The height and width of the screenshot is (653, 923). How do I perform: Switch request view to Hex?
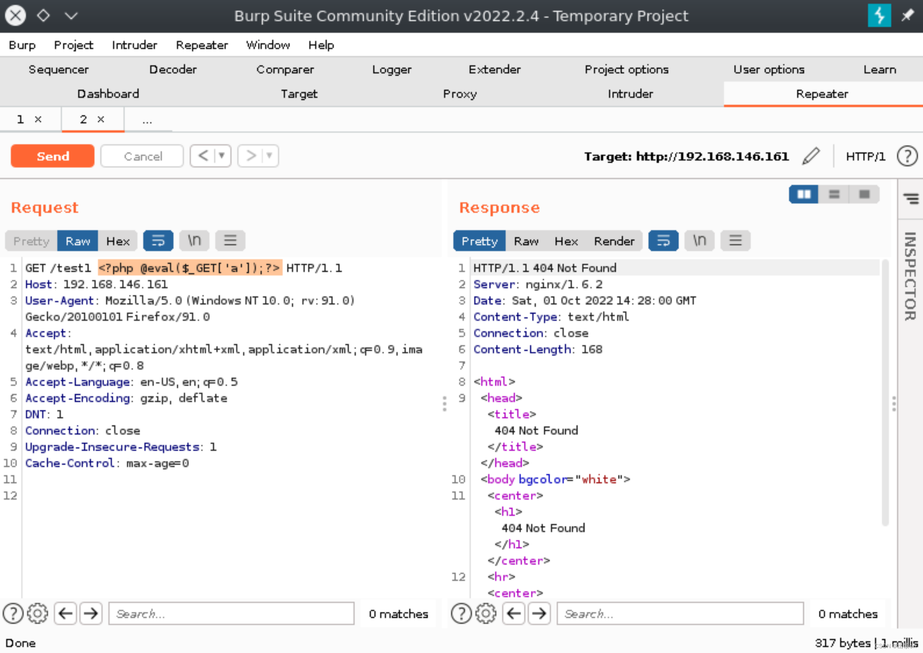118,241
